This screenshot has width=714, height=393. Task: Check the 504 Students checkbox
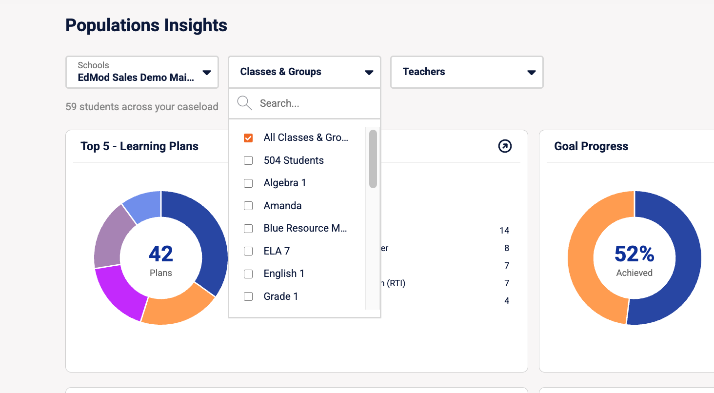click(x=248, y=160)
